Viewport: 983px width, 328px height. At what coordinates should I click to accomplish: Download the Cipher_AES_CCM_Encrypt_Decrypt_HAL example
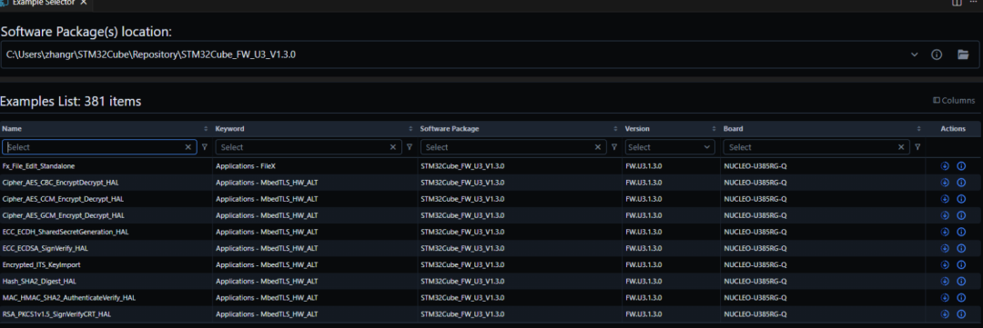coord(945,198)
